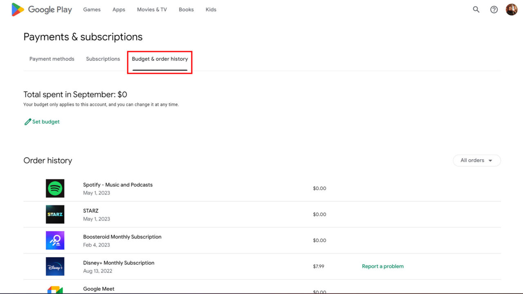Select the Spotify - Music and Podcasts order row
Image resolution: width=523 pixels, height=294 pixels.
tap(118, 185)
